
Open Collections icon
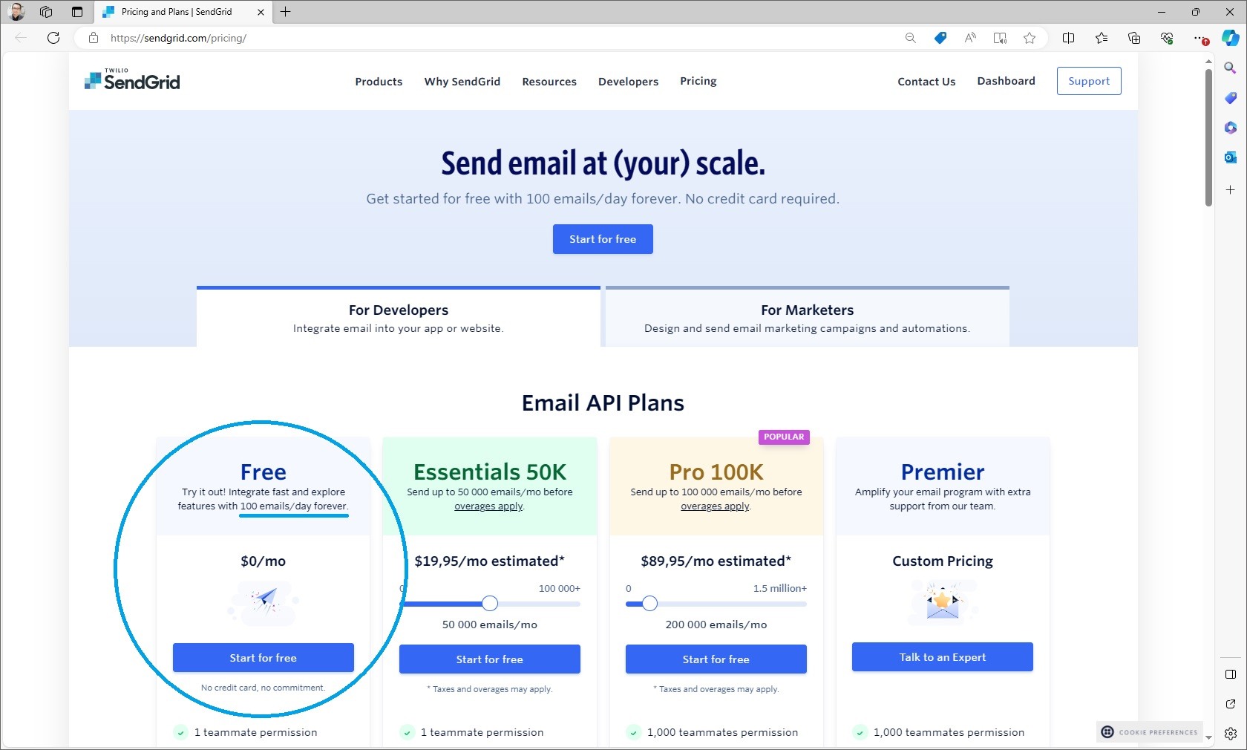tap(1134, 38)
